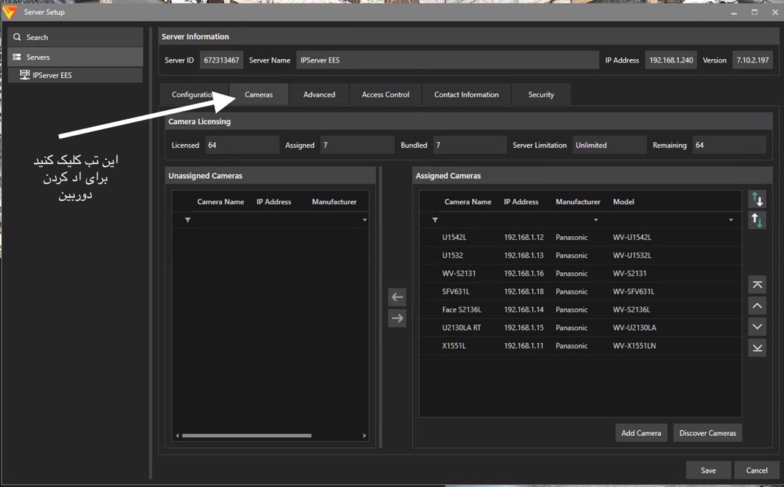
Task: Select the U1532 camera row
Action: click(x=580, y=255)
